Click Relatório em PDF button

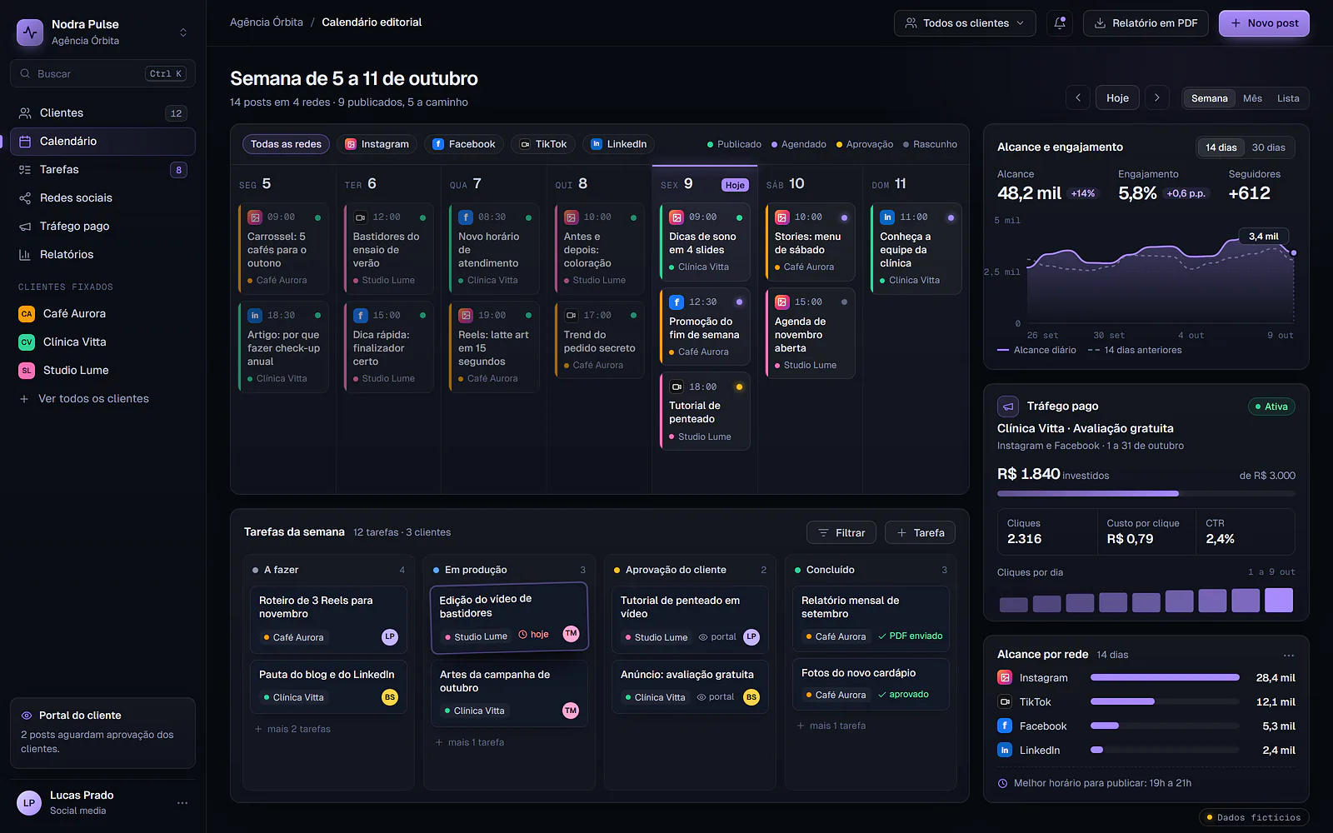pyautogui.click(x=1146, y=23)
